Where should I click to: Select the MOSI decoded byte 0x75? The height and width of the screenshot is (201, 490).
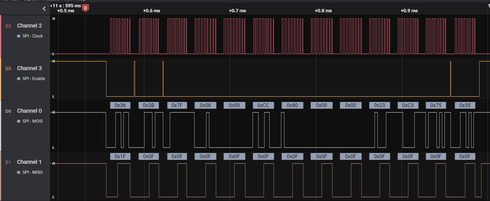[x=436, y=105]
